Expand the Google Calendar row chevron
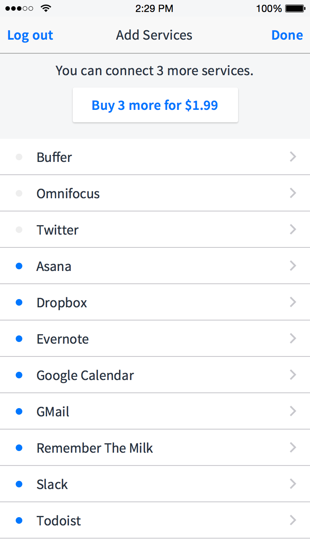This screenshot has width=310, height=551. click(x=293, y=375)
